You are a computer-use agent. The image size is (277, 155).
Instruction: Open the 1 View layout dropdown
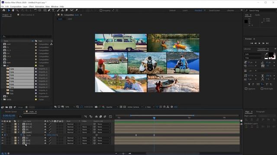tap(149, 107)
